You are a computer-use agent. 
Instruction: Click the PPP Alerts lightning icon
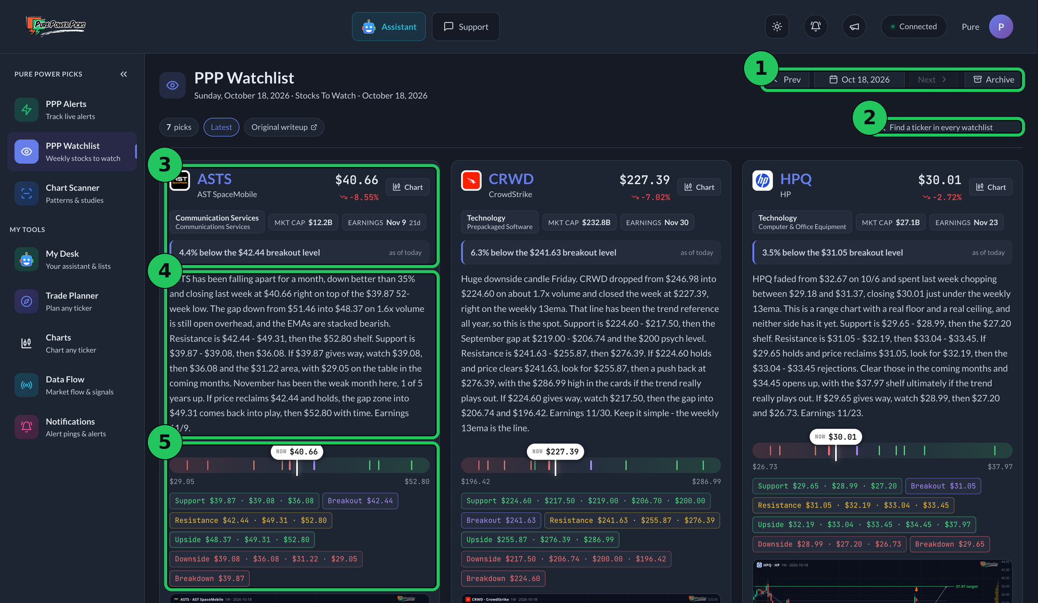coord(26,109)
